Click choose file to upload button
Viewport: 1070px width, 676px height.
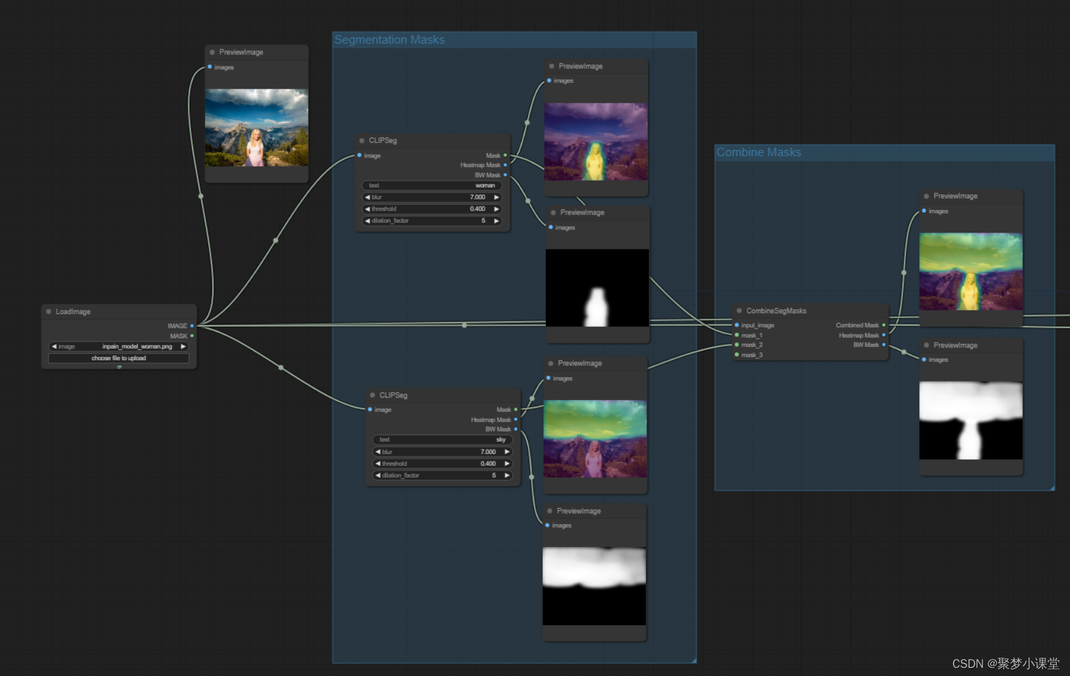(x=119, y=358)
